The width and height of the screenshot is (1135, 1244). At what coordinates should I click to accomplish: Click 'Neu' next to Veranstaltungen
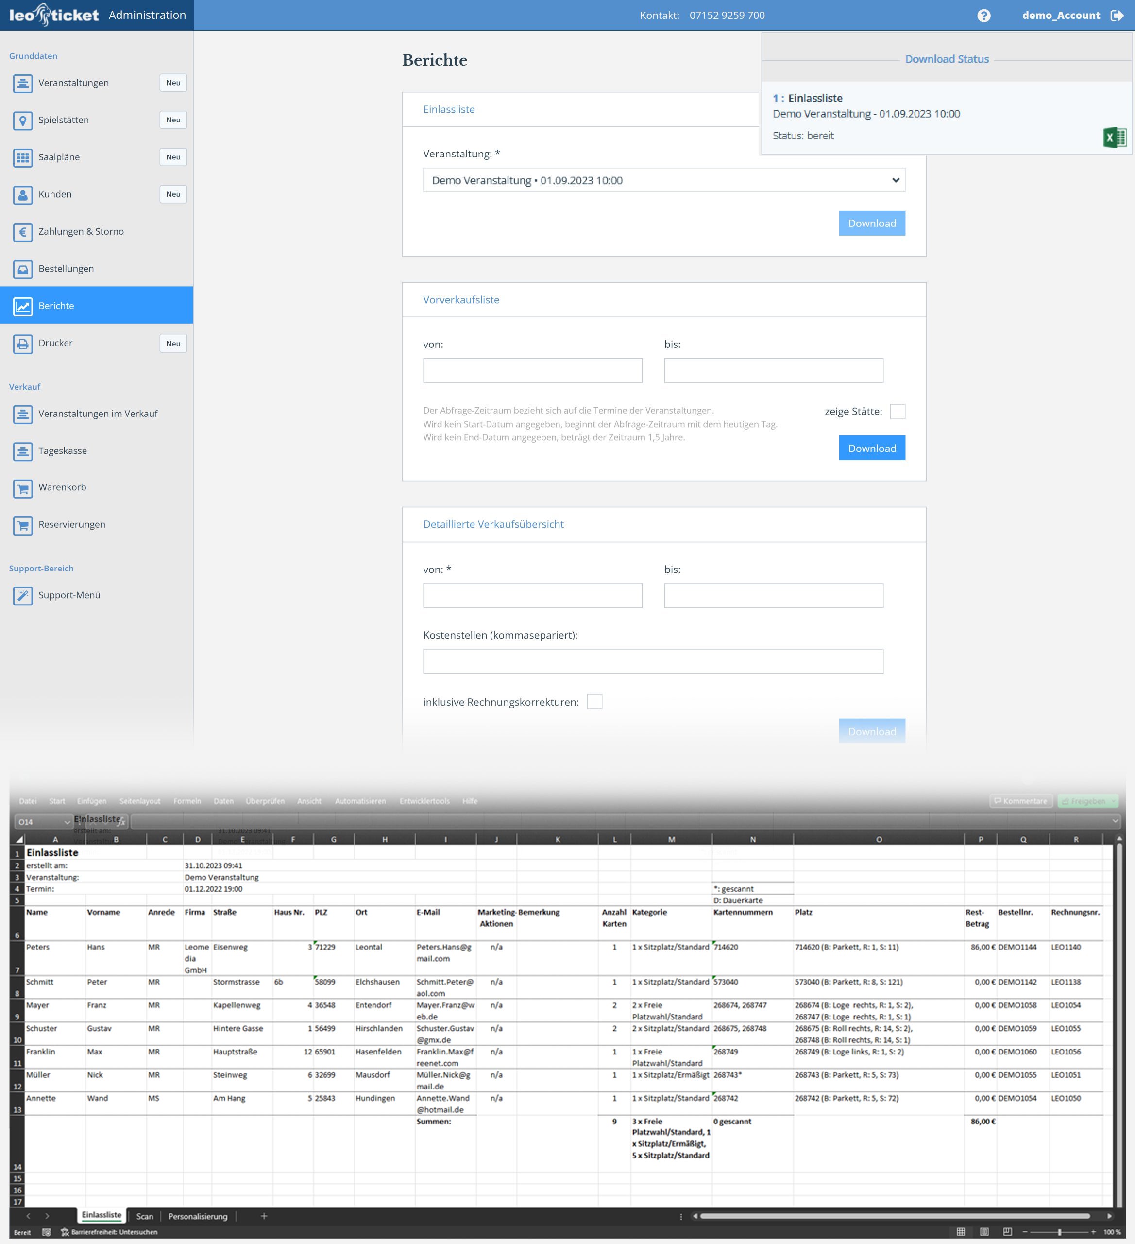coord(173,83)
